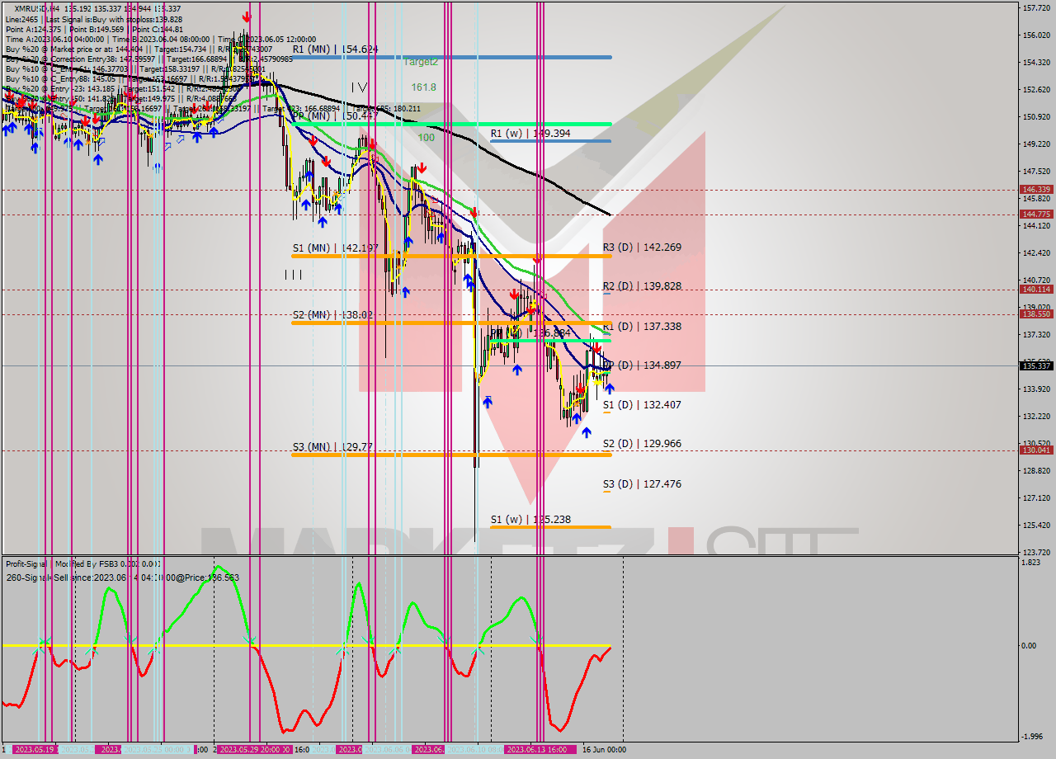
Task: Select the 2023.05.29 20:00 date marker
Action: pyautogui.click(x=255, y=749)
